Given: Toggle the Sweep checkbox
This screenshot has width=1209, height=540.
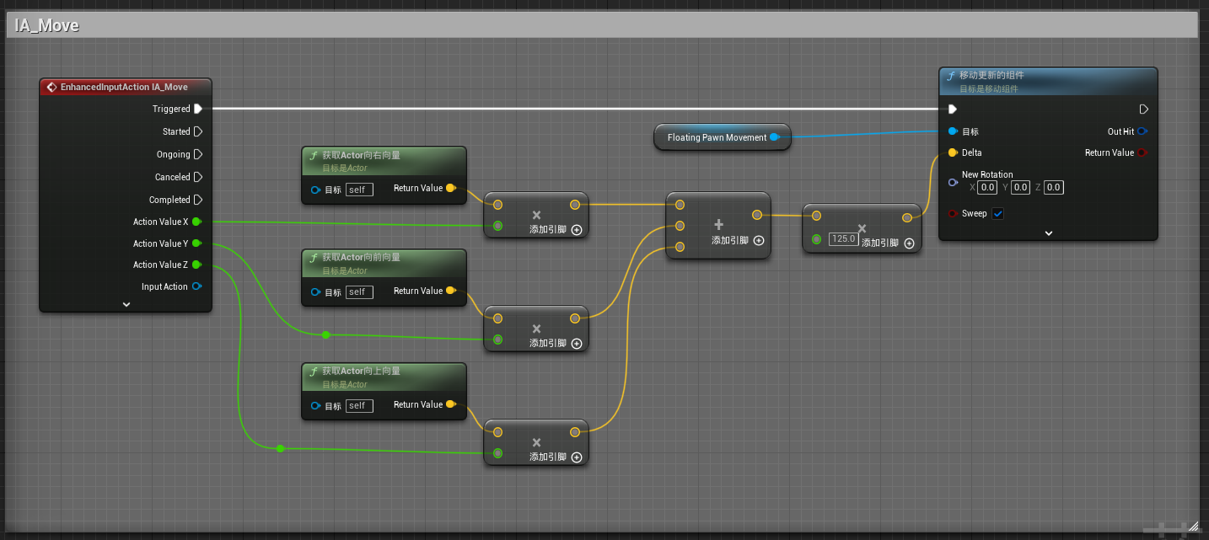Looking at the screenshot, I should (998, 214).
